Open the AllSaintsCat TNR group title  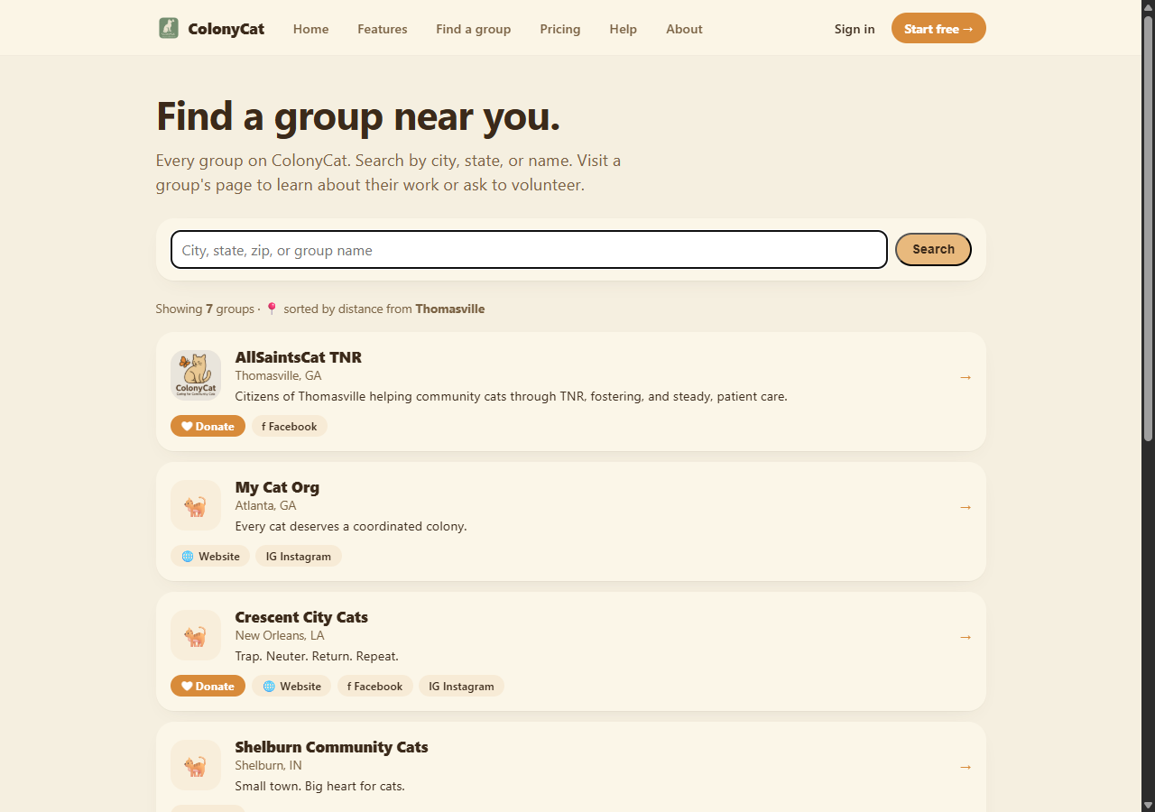[x=299, y=357]
